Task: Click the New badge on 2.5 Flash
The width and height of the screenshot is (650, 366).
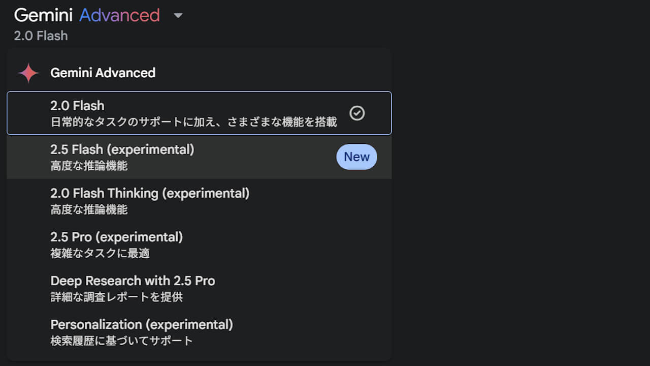Action: pos(356,157)
